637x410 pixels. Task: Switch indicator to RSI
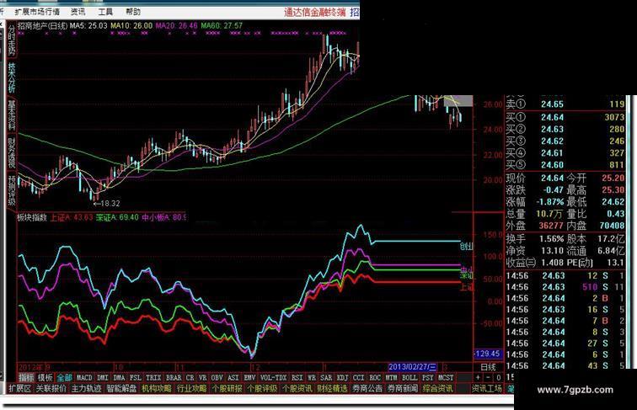[297, 377]
